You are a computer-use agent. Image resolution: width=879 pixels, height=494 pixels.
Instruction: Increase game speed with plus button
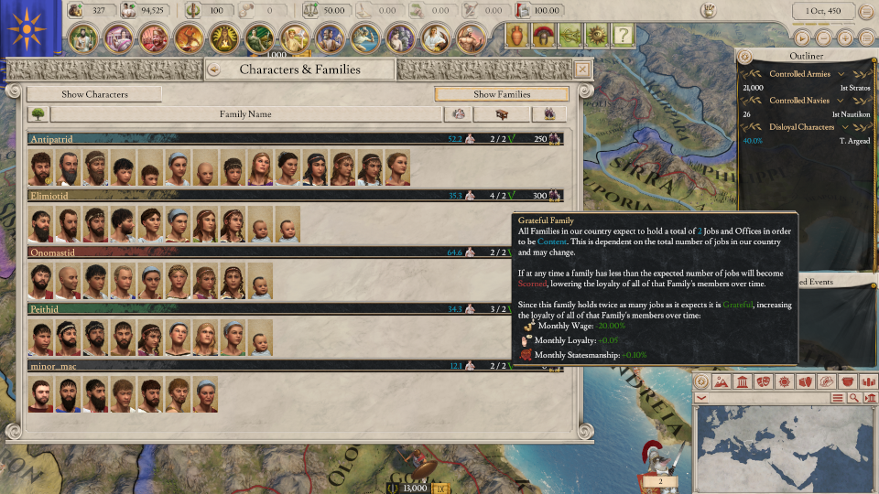[845, 38]
